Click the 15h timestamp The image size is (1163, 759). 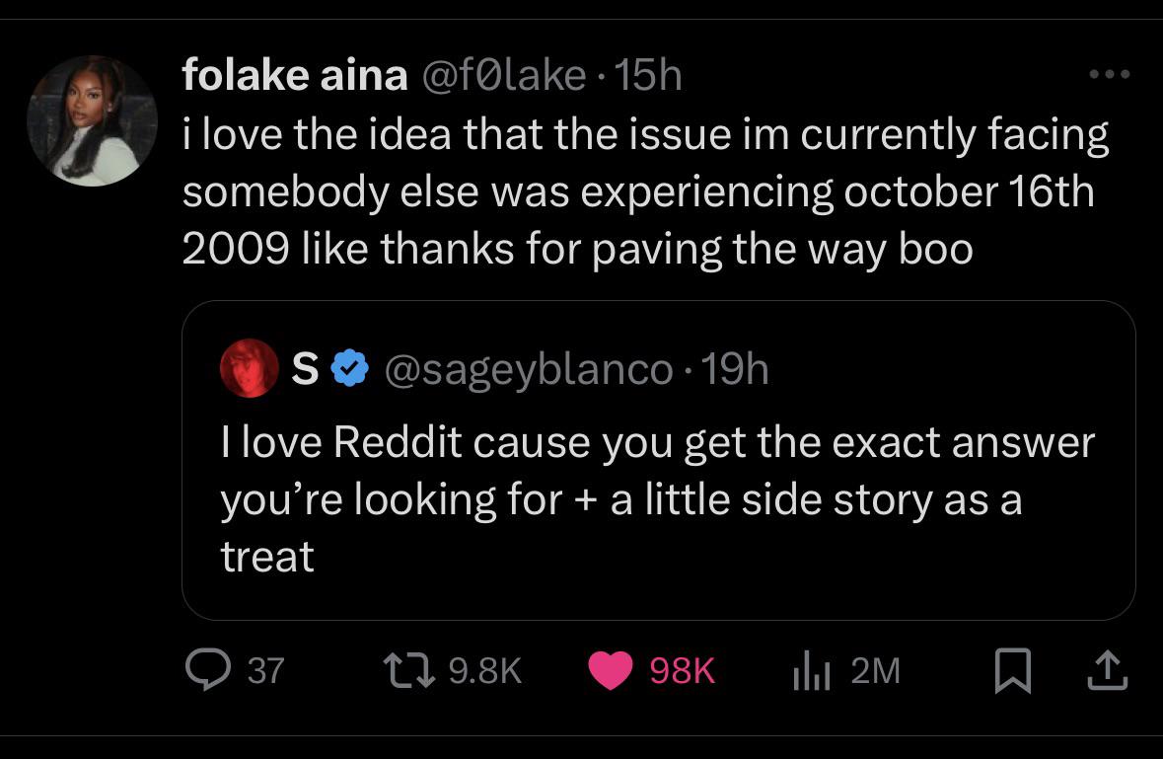tap(648, 76)
